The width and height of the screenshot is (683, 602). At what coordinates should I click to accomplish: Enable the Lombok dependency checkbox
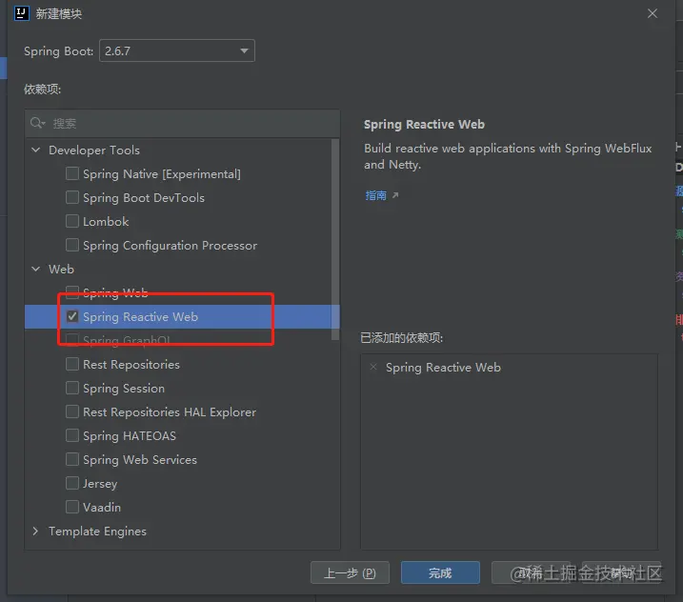point(72,221)
